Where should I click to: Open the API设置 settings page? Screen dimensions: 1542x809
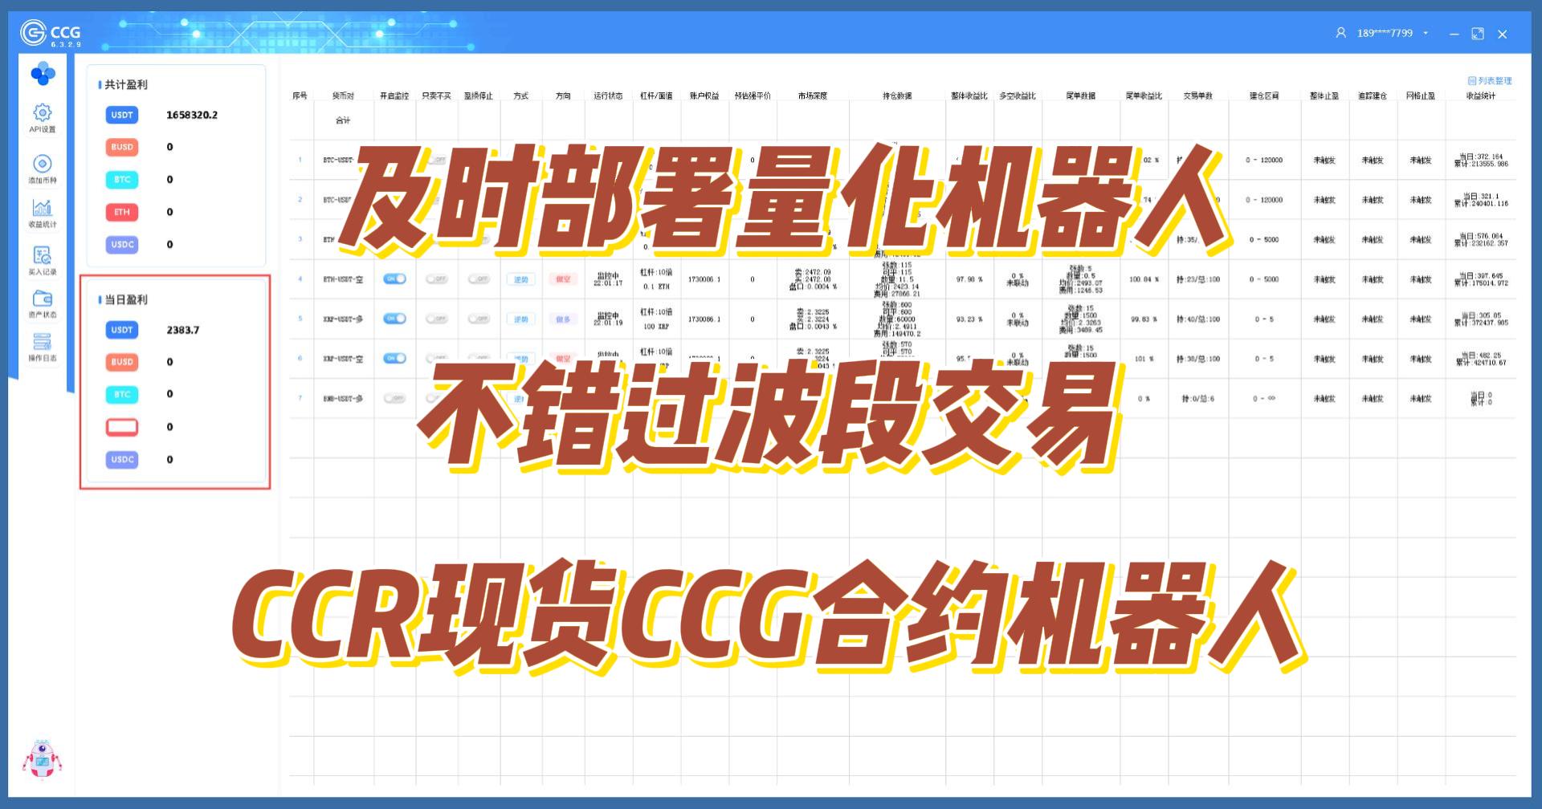43,117
